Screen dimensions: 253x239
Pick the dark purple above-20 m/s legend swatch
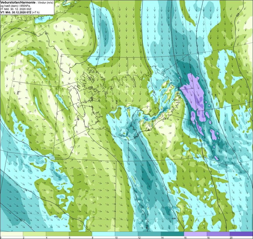pos(241,234)
